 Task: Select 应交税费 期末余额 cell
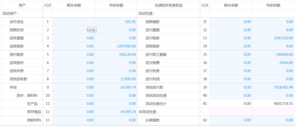pos(231,63)
